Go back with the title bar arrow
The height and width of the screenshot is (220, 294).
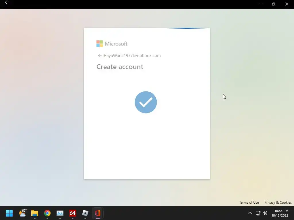(x=7, y=2)
